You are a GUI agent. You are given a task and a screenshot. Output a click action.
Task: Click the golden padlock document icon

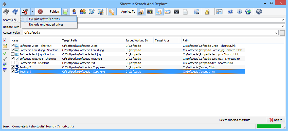point(207,12)
